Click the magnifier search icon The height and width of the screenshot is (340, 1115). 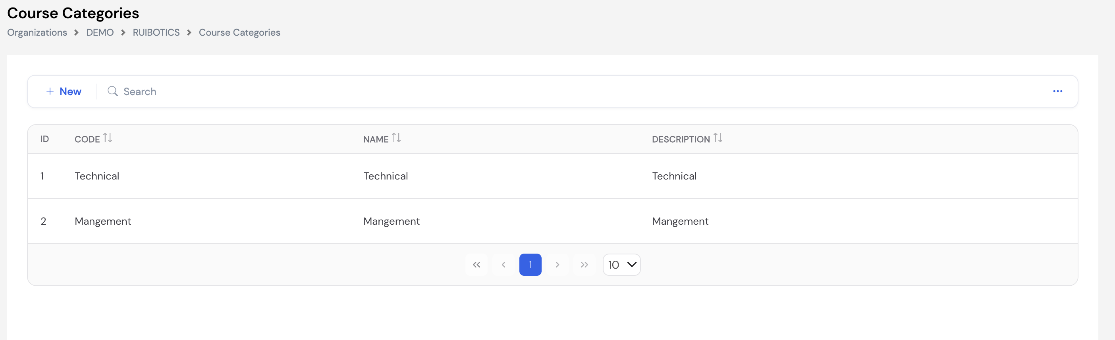(x=112, y=91)
